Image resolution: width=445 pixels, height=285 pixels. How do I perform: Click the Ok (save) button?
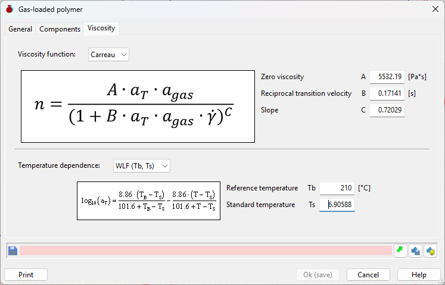click(x=318, y=274)
